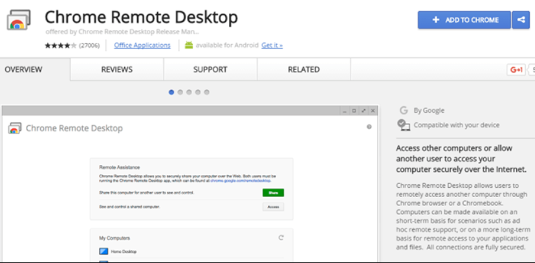This screenshot has height=263, width=535.
Task: Click the app screenshot preview image
Action: pos(190,184)
